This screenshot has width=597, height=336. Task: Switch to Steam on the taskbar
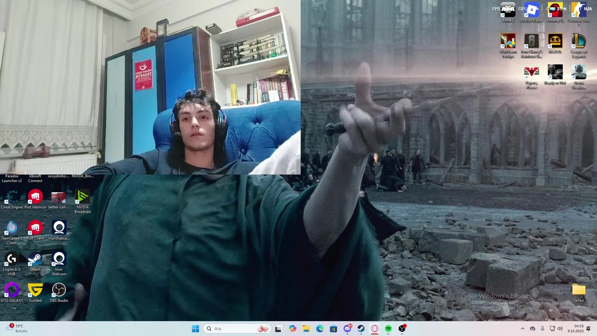click(x=361, y=329)
